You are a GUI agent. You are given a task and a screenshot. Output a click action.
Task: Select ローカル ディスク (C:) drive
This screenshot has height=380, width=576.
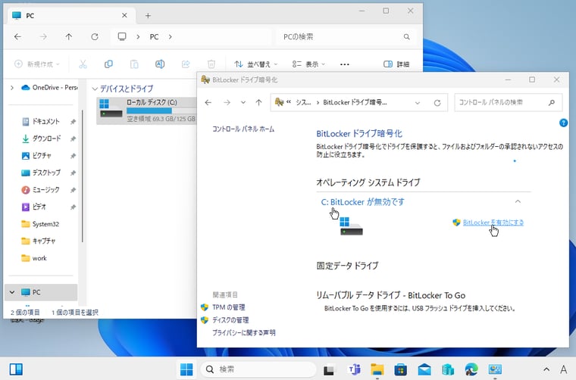[147, 111]
